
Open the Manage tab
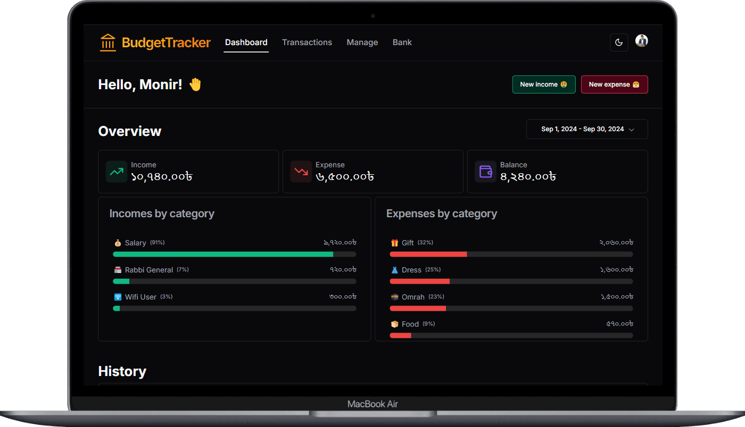click(x=362, y=42)
